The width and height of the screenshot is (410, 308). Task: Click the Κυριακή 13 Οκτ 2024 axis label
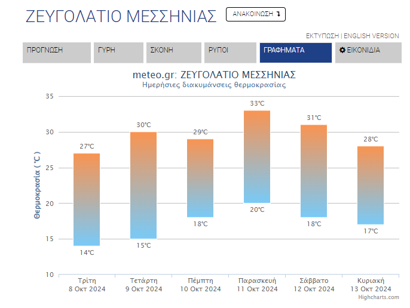point(371,285)
